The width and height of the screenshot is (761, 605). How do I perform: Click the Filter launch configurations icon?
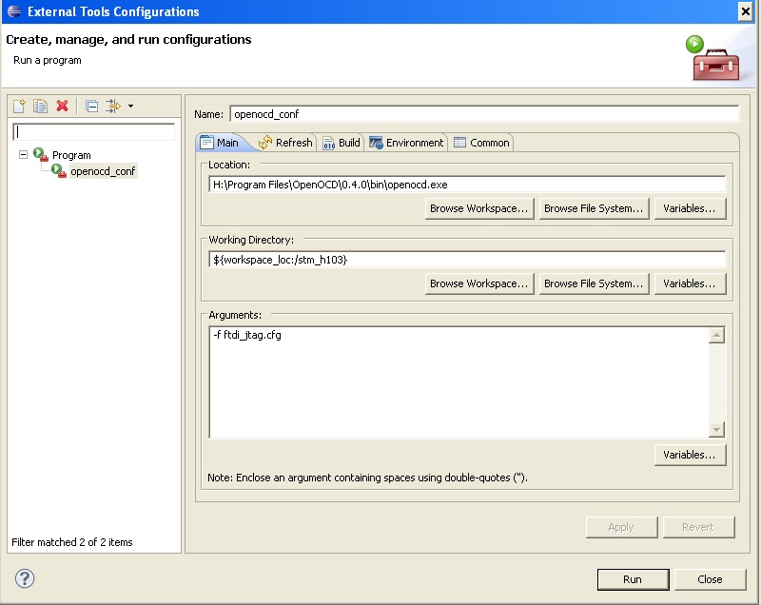113,106
